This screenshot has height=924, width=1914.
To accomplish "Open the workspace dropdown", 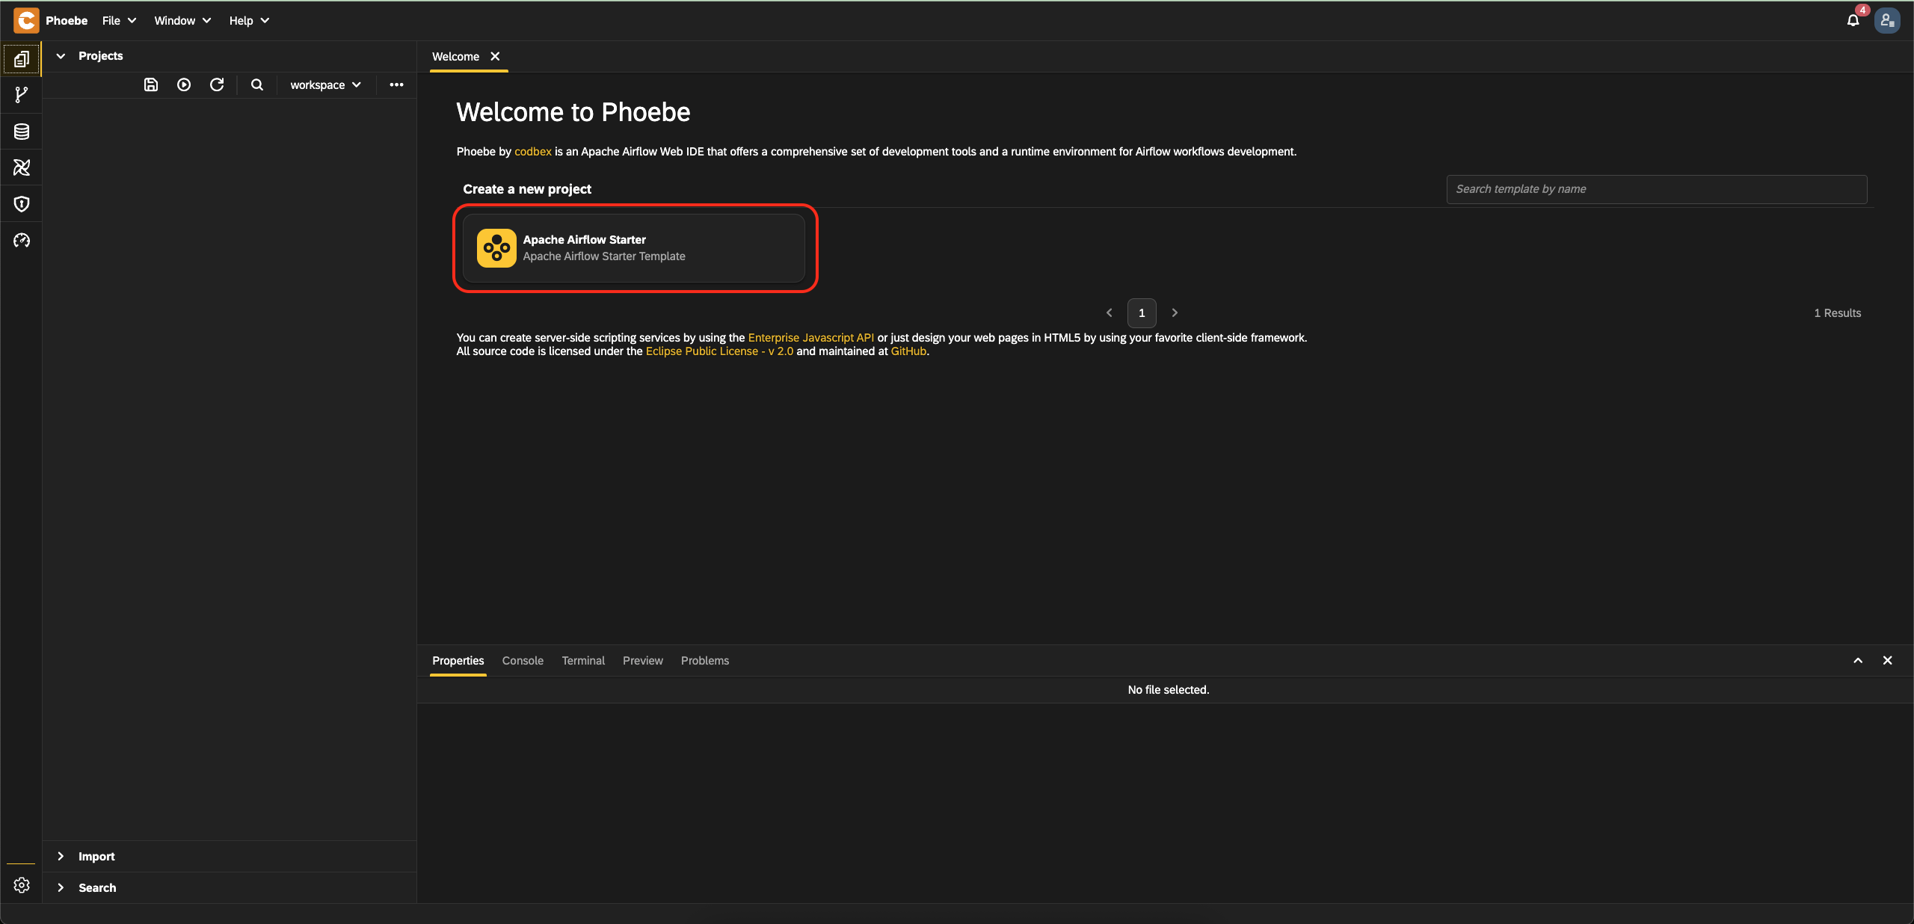I will (325, 84).
